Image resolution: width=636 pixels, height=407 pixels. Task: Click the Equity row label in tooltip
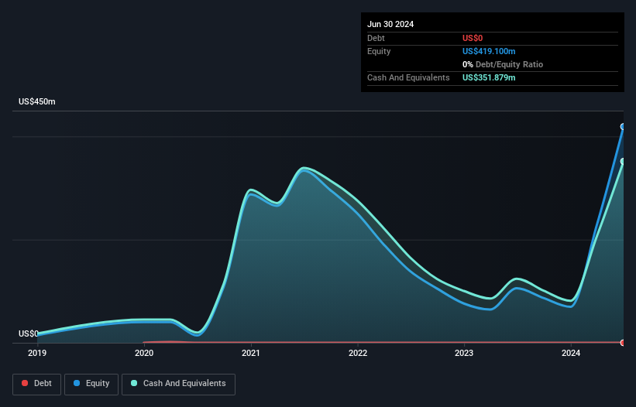[x=379, y=51]
